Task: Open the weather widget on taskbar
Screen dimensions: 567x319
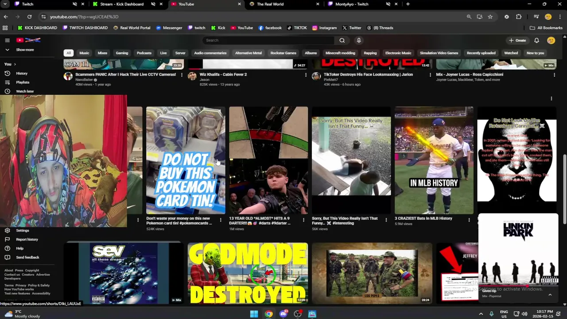Action: (x=21, y=314)
